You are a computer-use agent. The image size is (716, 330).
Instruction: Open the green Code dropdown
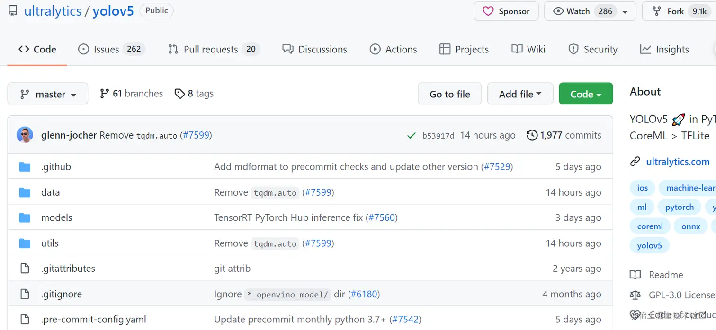(585, 94)
